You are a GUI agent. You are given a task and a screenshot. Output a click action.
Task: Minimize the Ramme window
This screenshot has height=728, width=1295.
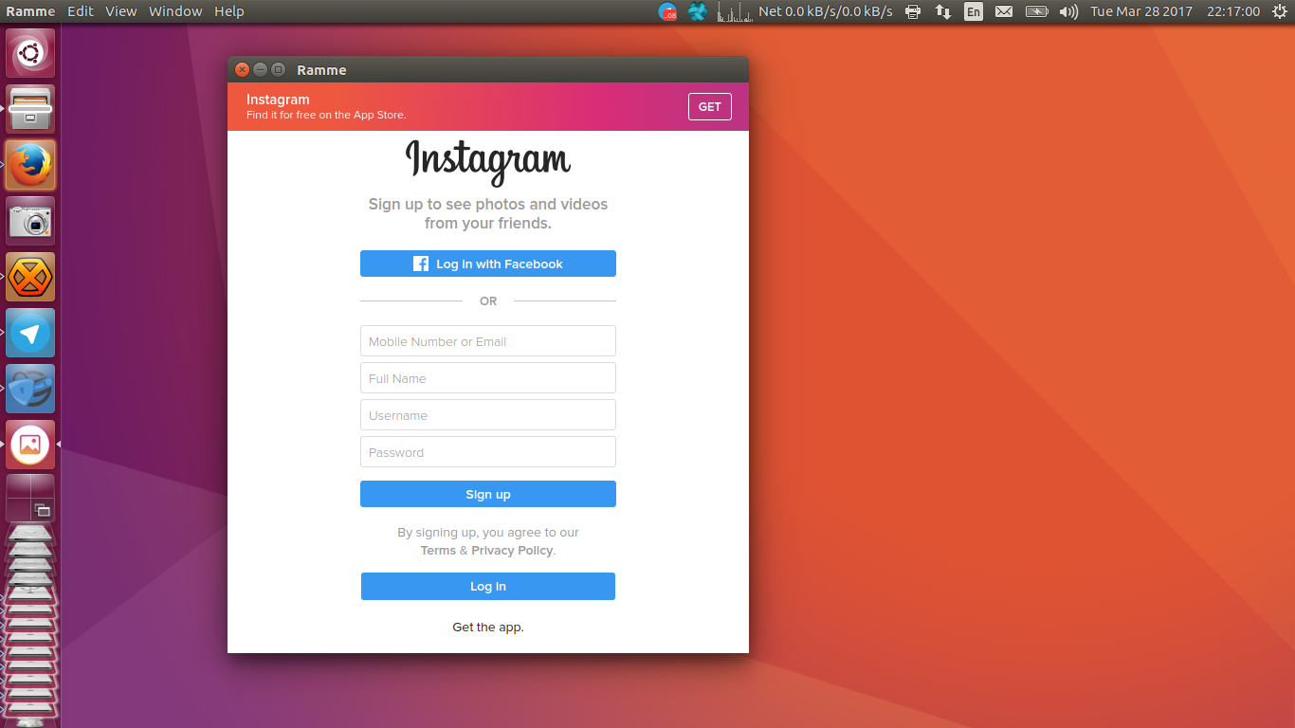tap(260, 69)
